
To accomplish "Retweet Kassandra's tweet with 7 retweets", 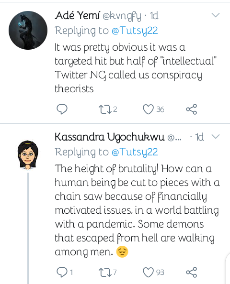I will click(x=105, y=273).
